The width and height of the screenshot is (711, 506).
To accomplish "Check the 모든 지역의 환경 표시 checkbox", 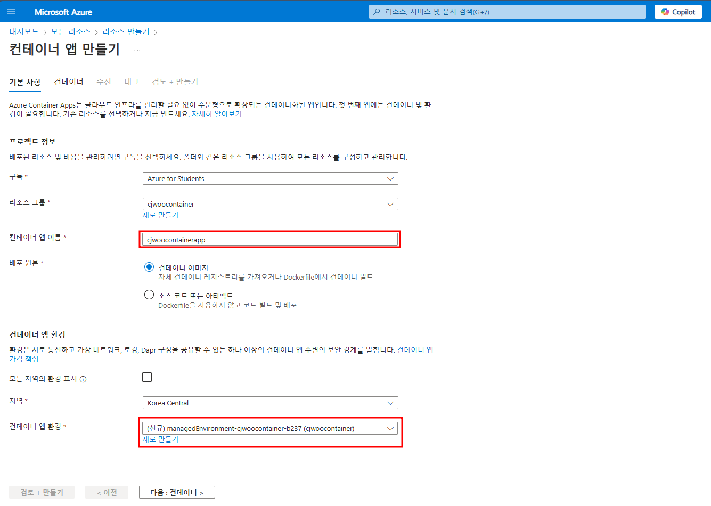I will click(147, 377).
